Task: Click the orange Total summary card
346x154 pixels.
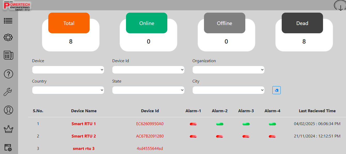Action: pos(69,23)
